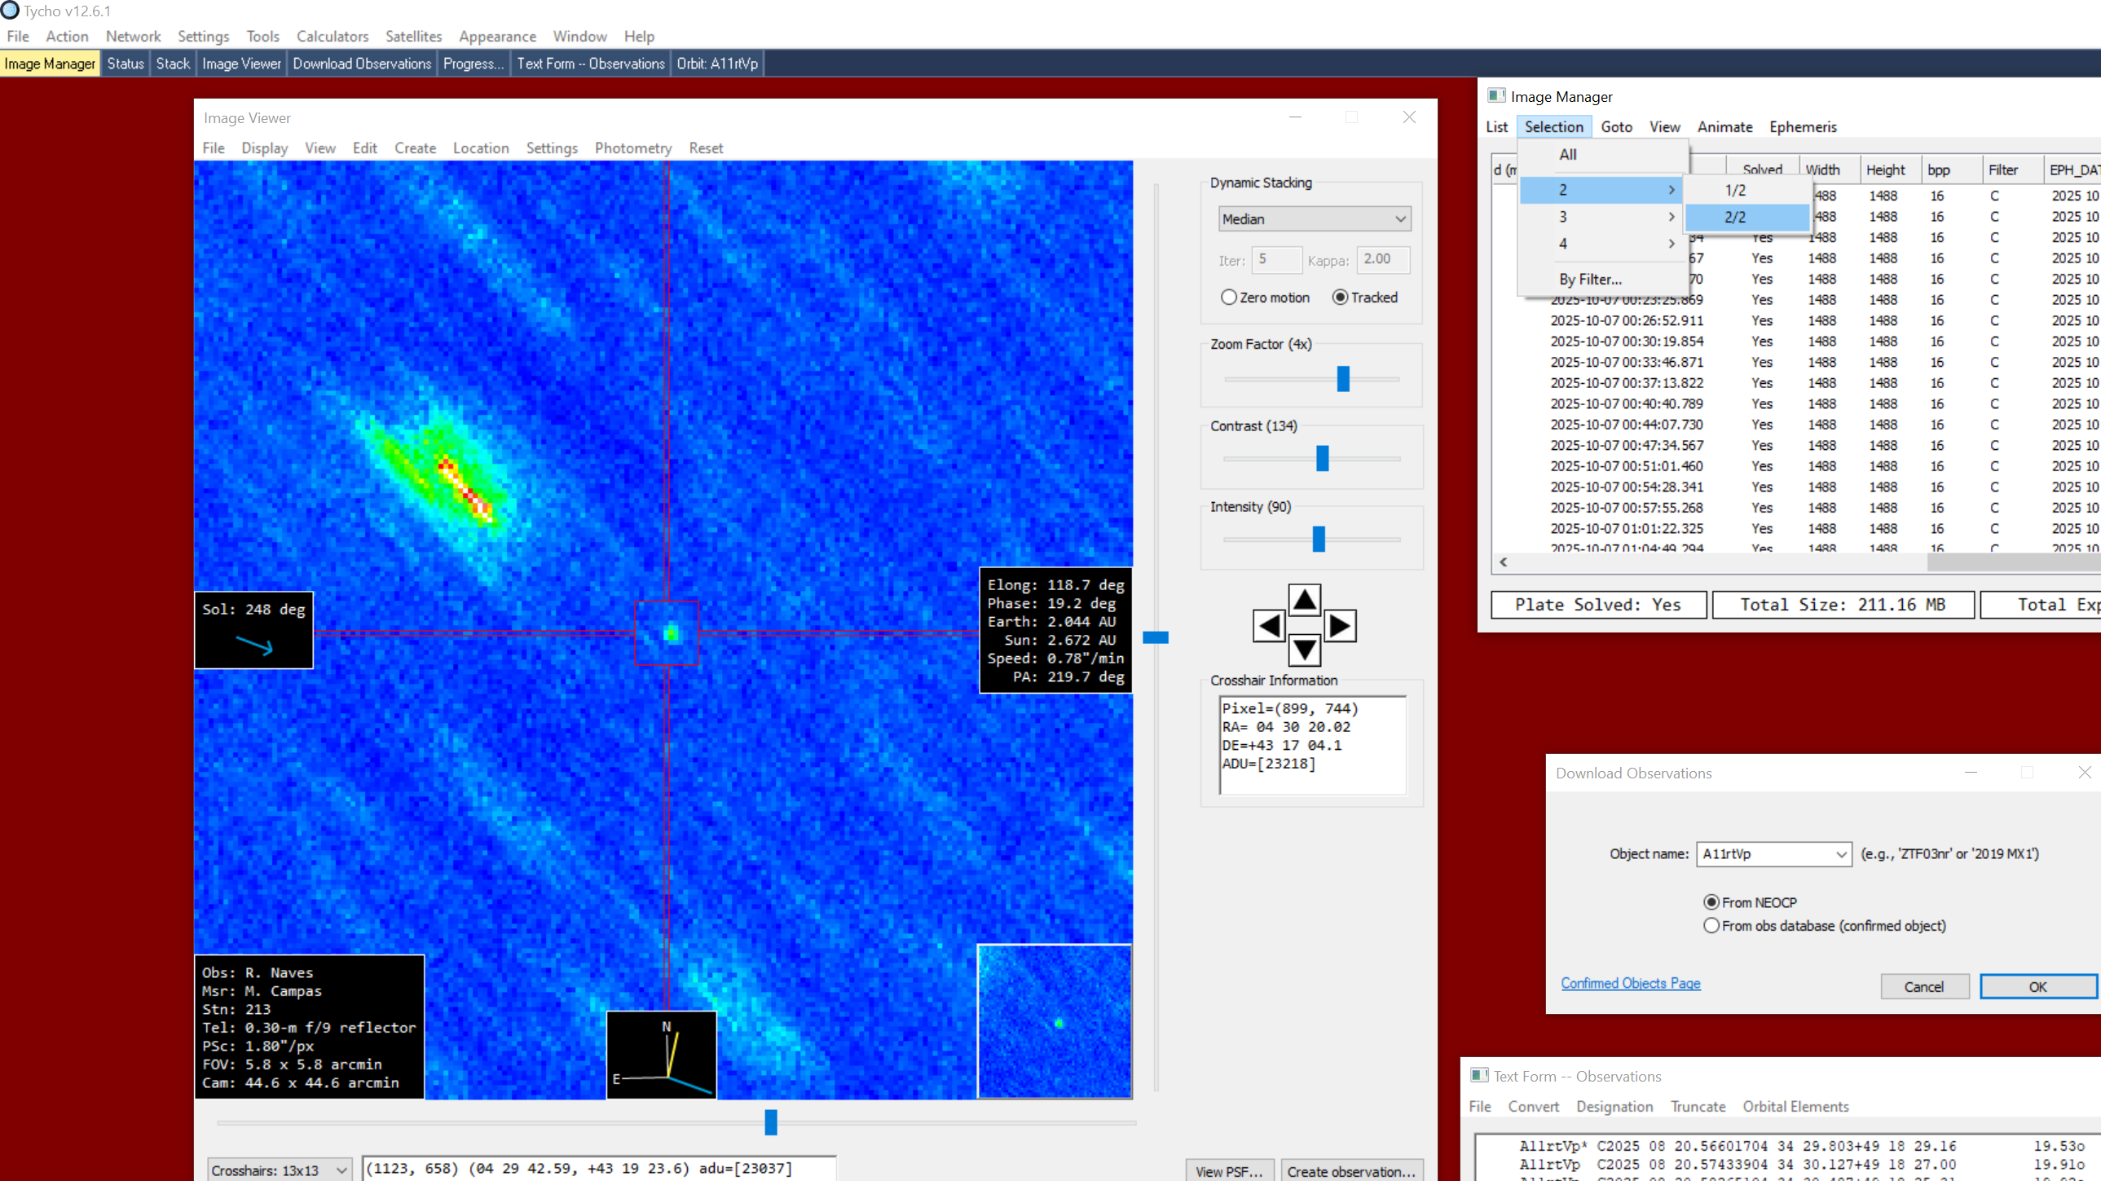Click the Image Manager window icon
This screenshot has height=1181, width=2101.
click(x=1496, y=96)
